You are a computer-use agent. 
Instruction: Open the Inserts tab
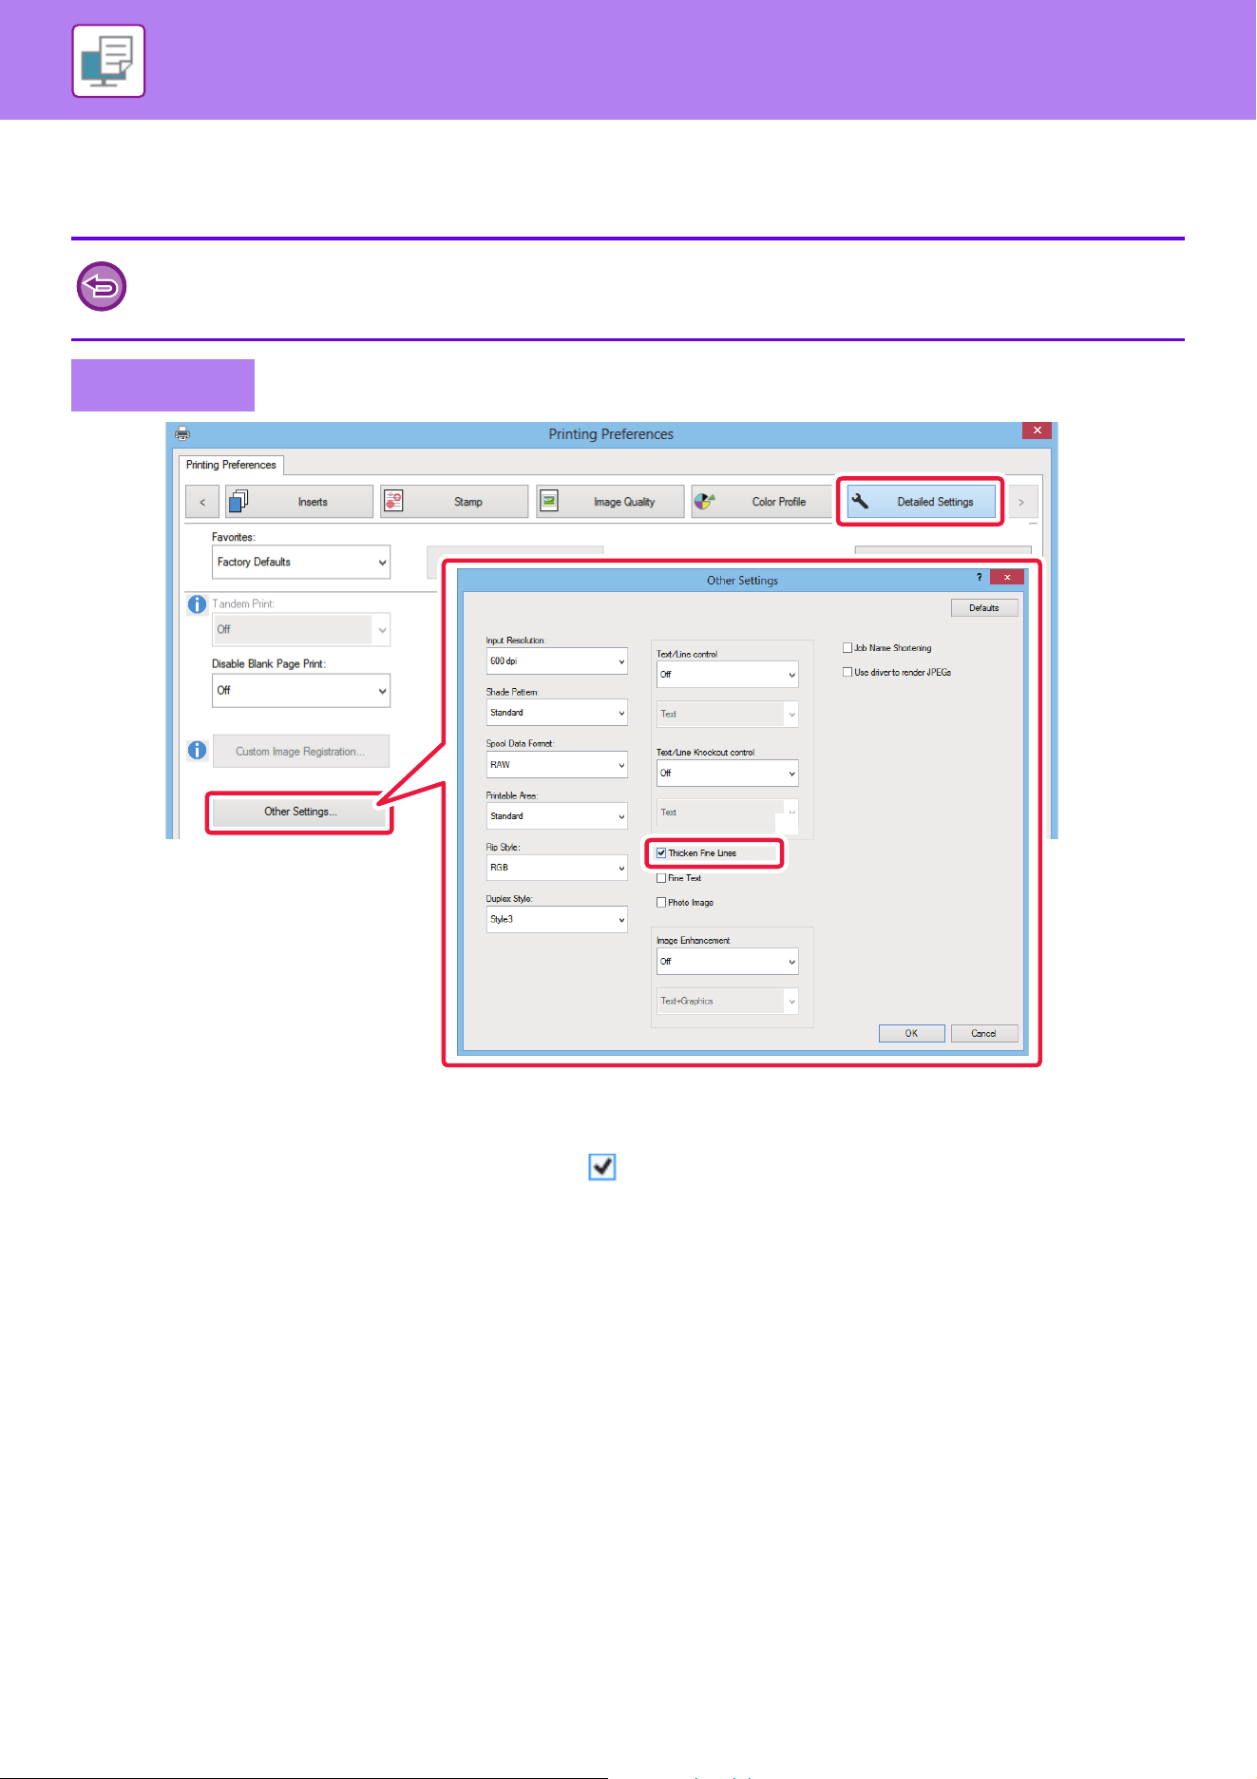tap(299, 502)
